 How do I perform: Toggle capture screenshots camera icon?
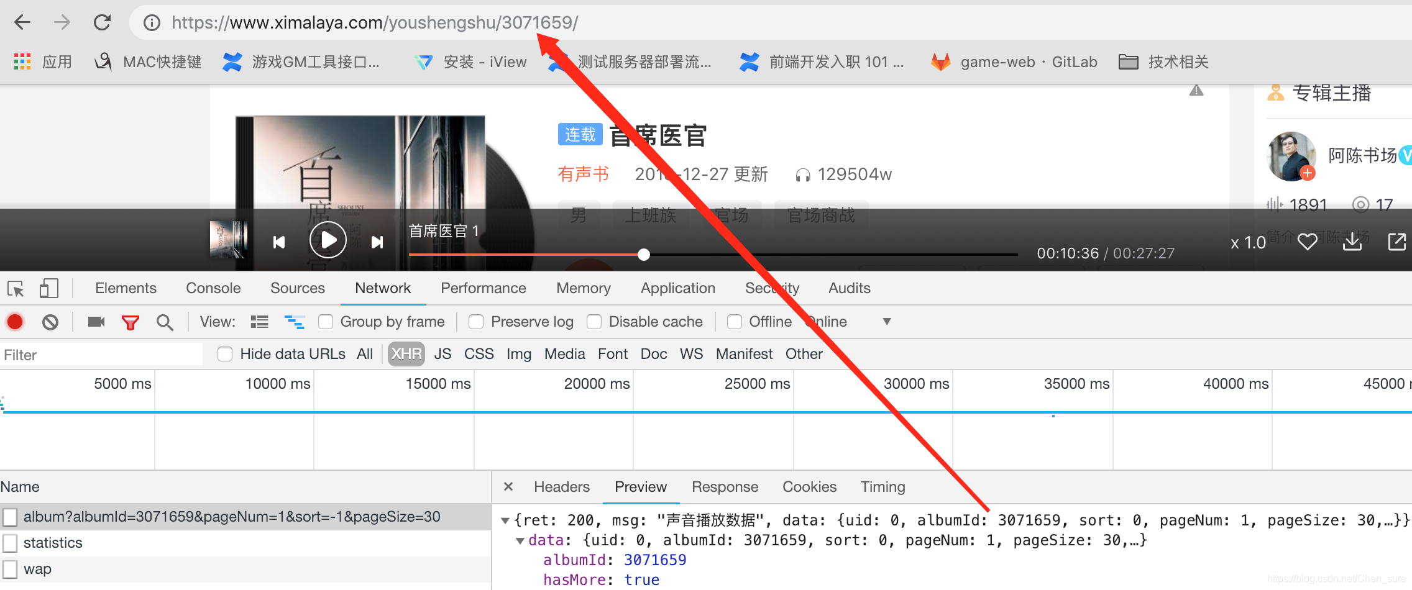tap(96, 322)
